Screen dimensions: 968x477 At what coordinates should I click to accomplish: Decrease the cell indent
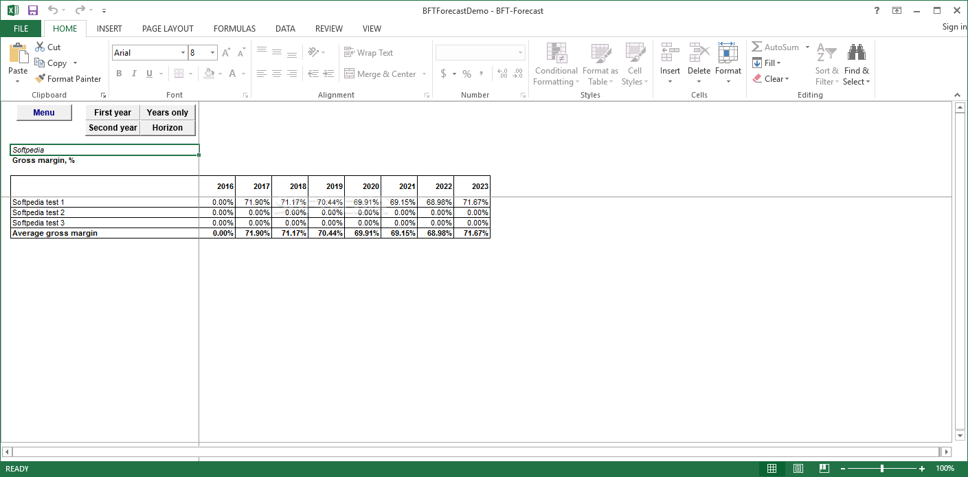[x=313, y=74]
